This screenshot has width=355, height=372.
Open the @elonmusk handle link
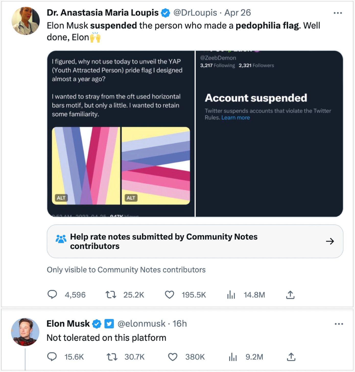[141, 324]
